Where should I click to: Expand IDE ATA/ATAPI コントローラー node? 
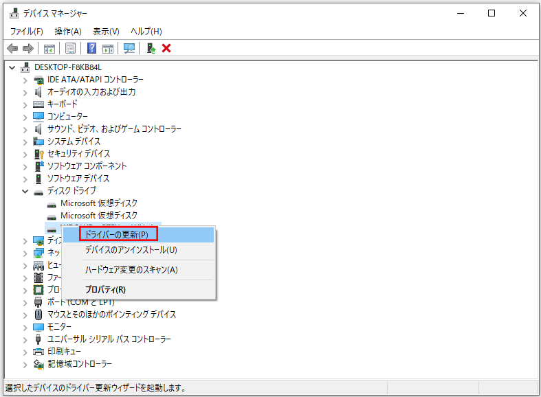[25, 80]
